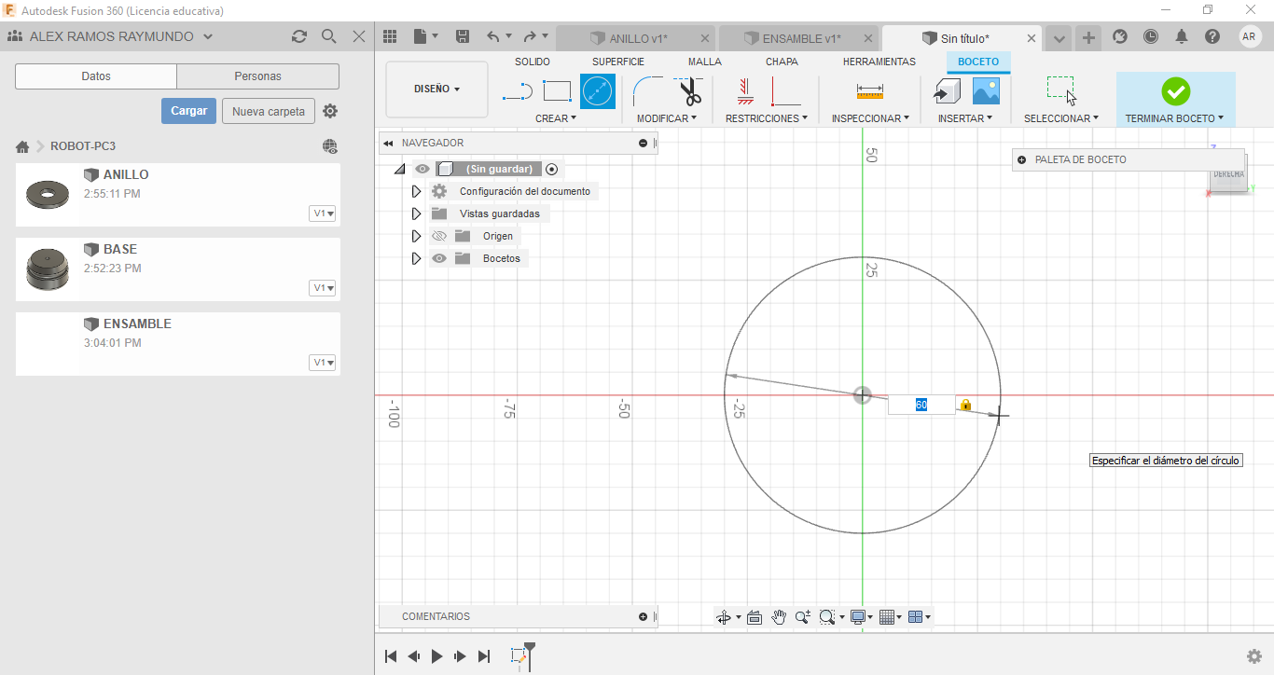Select the Fillet tool icon

tap(647, 91)
